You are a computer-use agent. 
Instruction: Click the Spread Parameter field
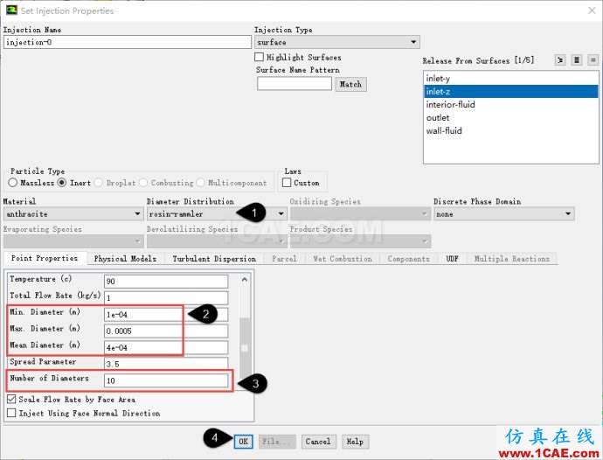tap(166, 364)
